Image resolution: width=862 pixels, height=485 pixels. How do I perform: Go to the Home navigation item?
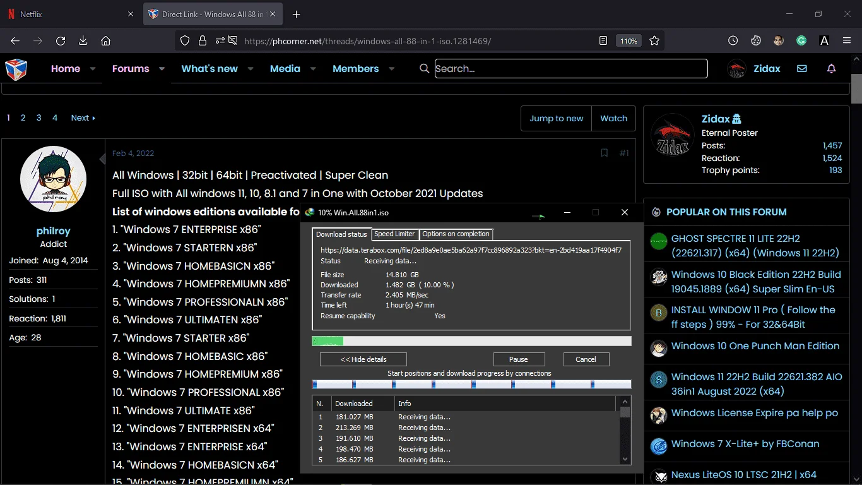(66, 69)
